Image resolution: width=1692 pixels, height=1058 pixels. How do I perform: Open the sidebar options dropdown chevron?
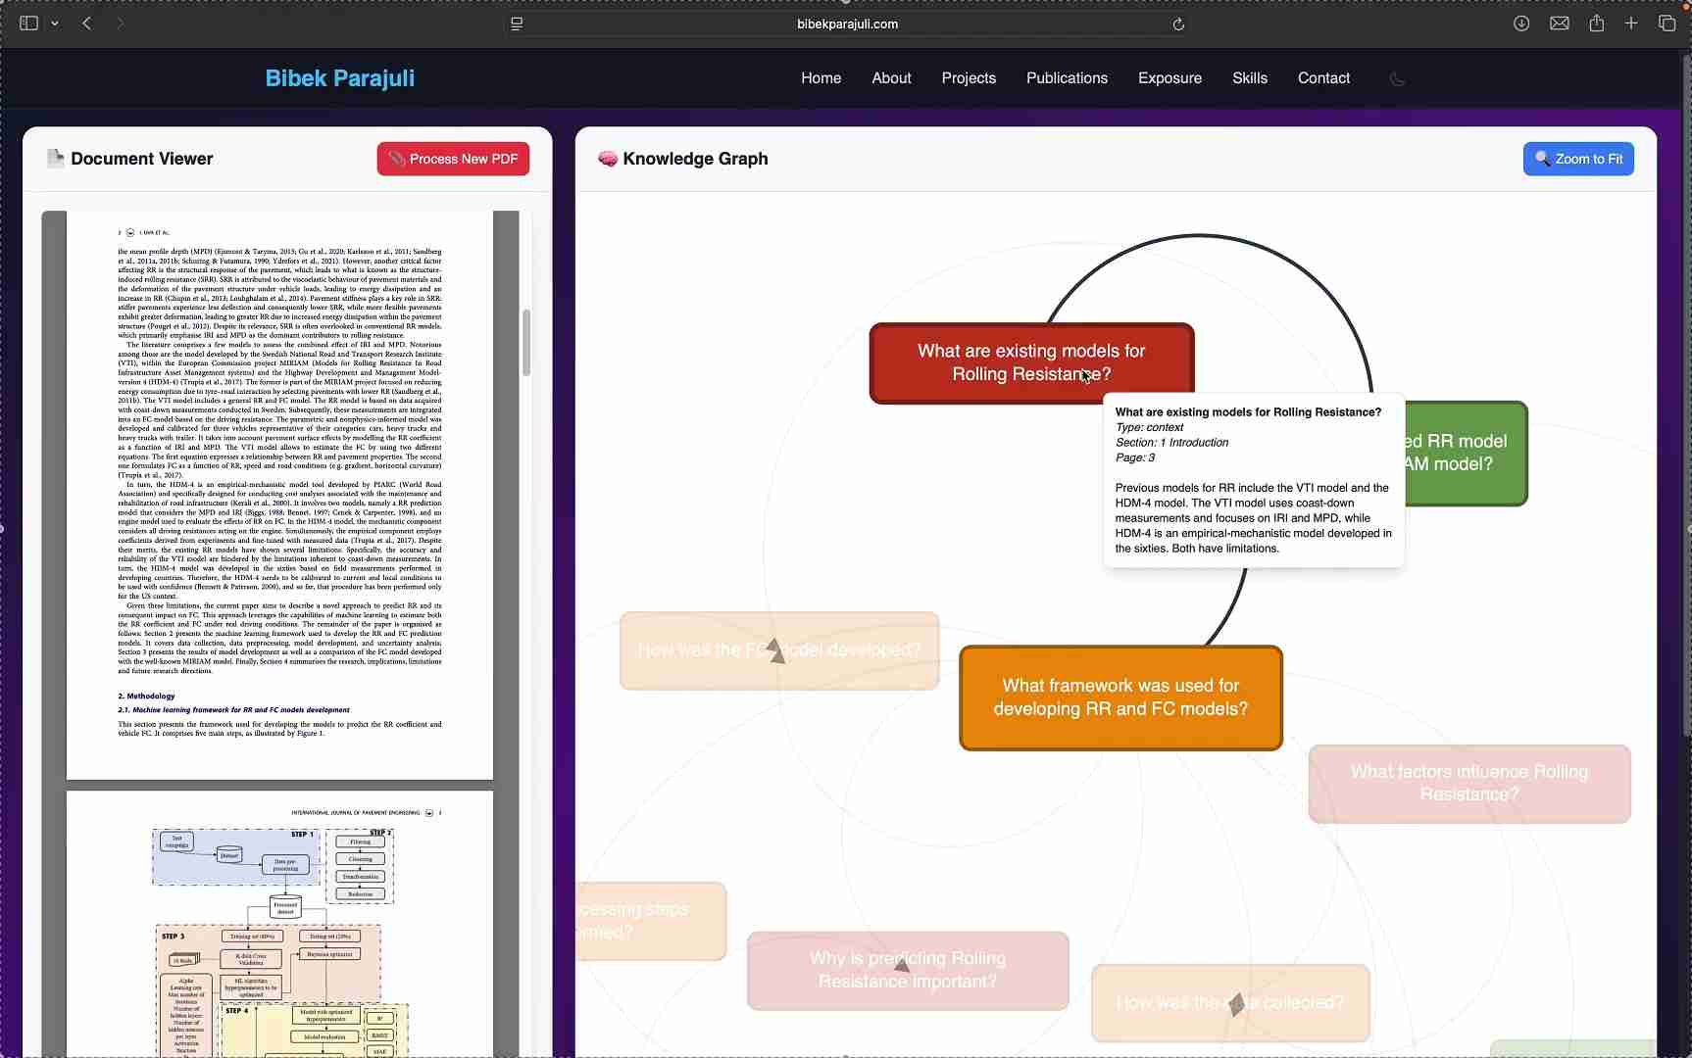tap(55, 24)
